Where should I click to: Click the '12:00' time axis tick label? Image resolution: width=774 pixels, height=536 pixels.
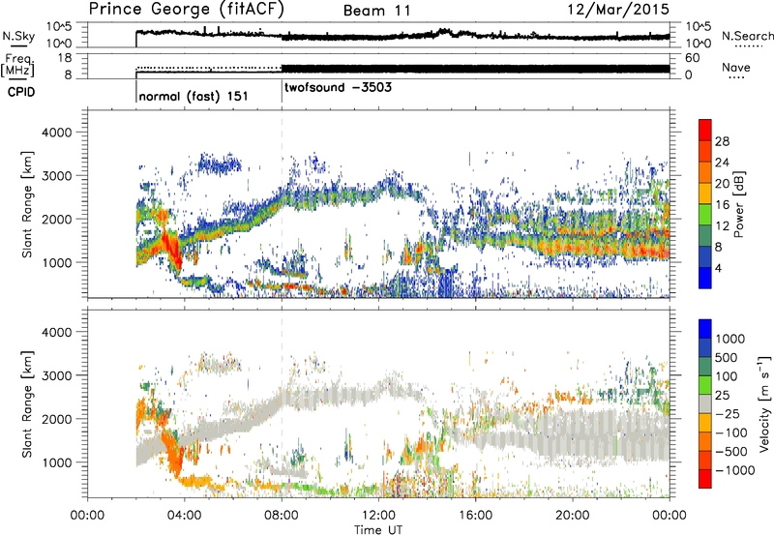[x=378, y=516]
